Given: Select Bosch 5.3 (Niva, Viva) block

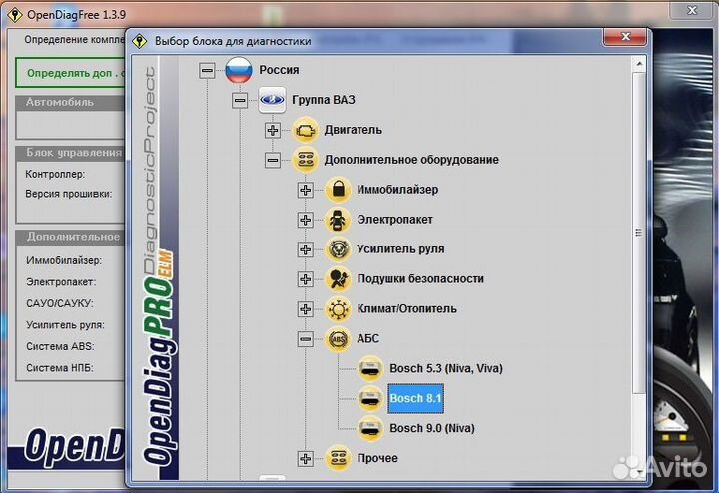Looking at the screenshot, I should coord(446,369).
